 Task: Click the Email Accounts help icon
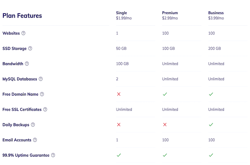[35, 140]
